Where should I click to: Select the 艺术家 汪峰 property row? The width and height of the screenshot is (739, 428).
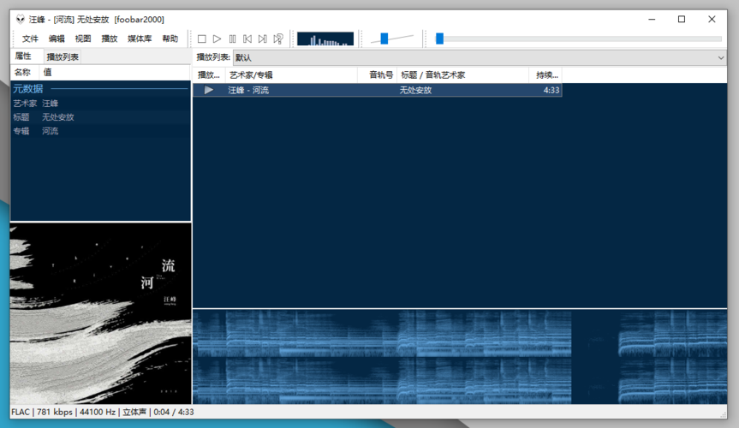pos(100,104)
